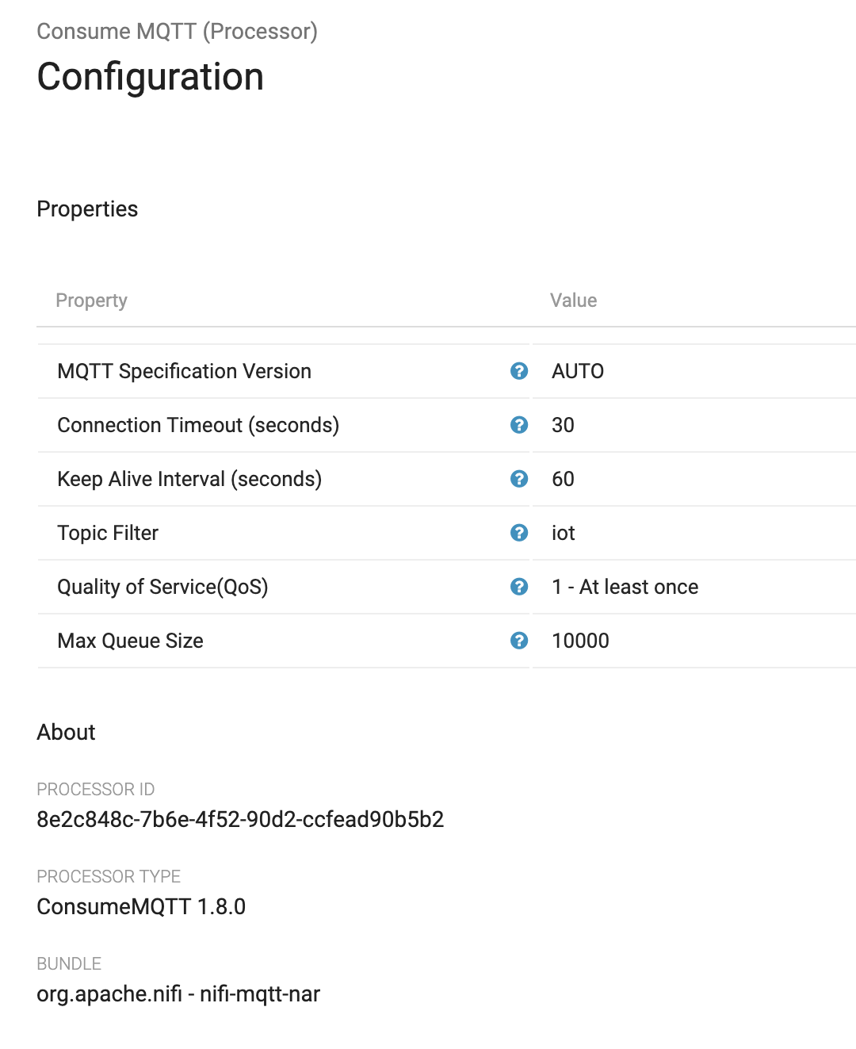Click help icon for Max Queue Size

pos(519,641)
